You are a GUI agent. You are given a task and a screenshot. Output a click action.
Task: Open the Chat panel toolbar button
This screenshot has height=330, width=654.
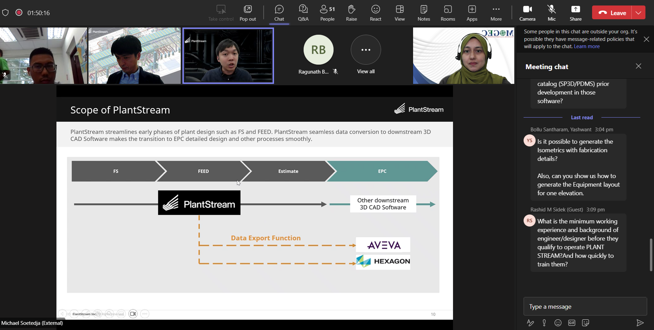pos(279,13)
